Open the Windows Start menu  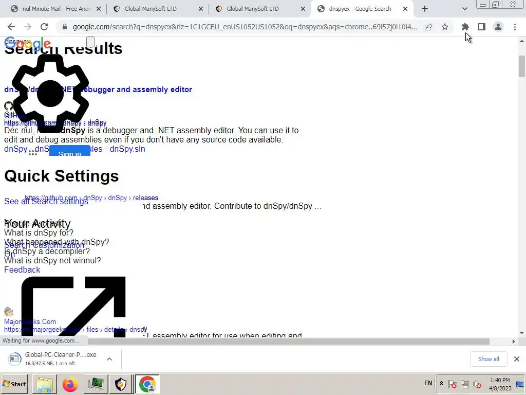click(14, 384)
